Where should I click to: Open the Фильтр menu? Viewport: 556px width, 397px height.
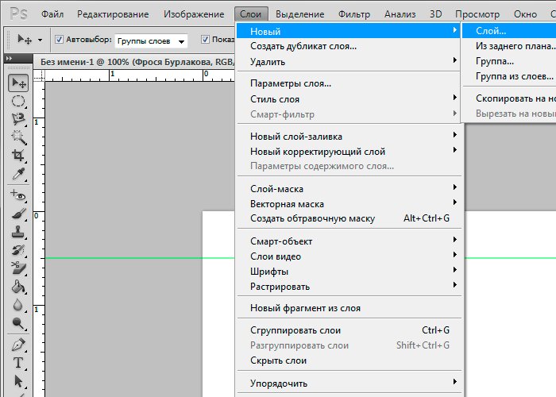coord(353,14)
